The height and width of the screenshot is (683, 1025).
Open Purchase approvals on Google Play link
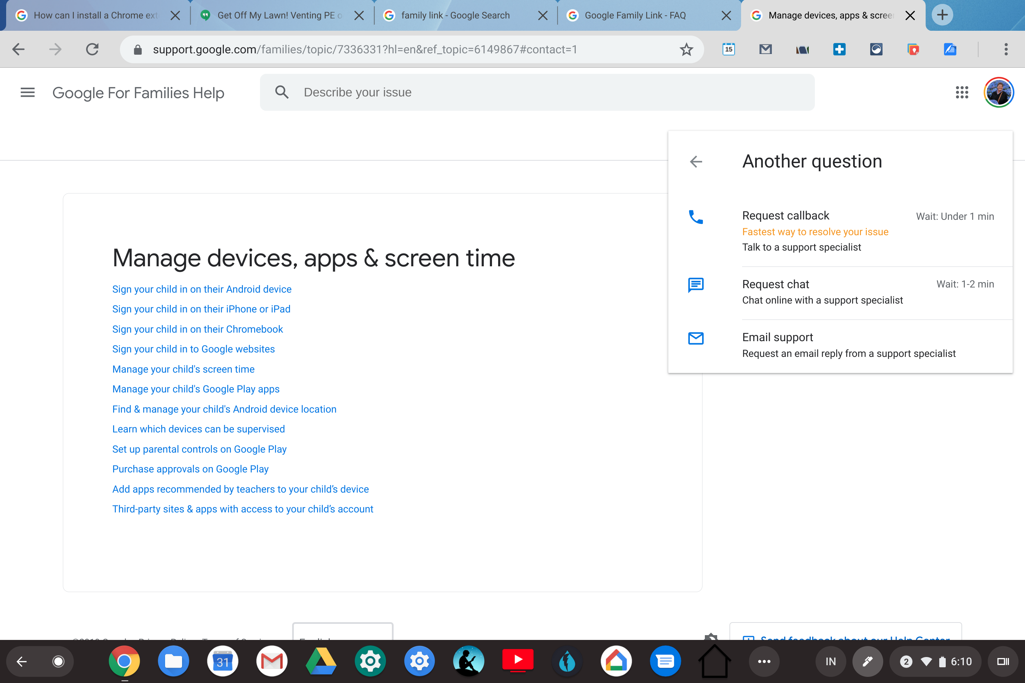pos(190,469)
